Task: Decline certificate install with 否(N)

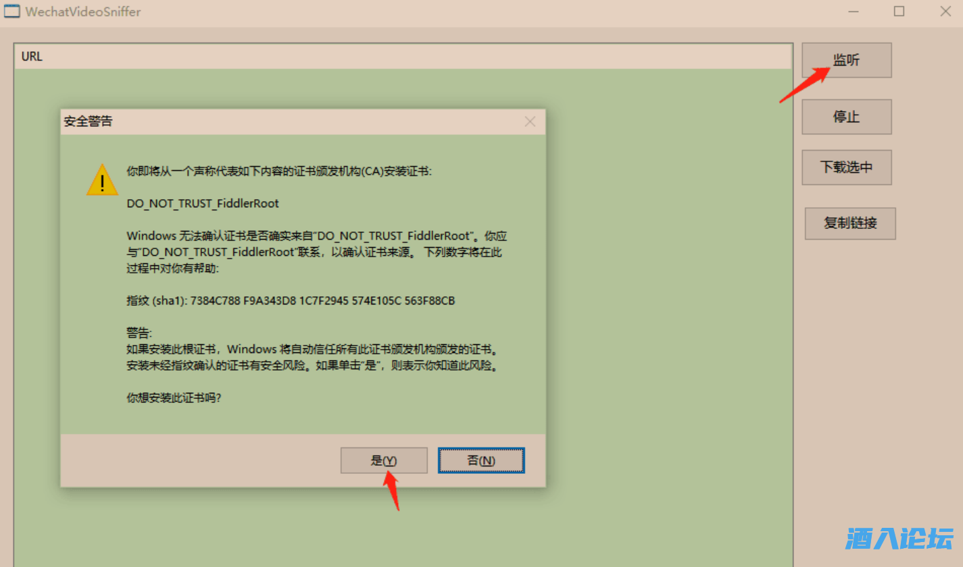Action: (481, 460)
